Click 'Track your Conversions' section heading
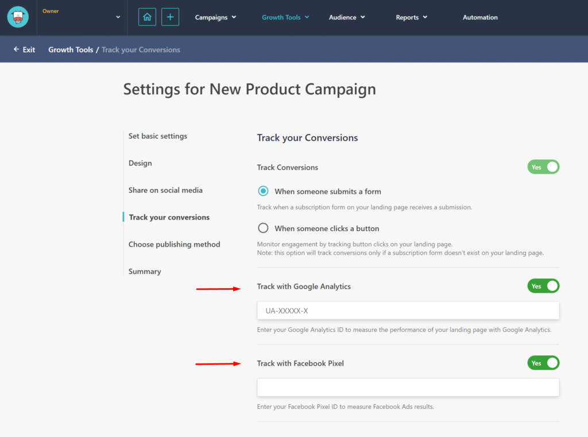Screen dimensions: 588x437 coord(307,138)
